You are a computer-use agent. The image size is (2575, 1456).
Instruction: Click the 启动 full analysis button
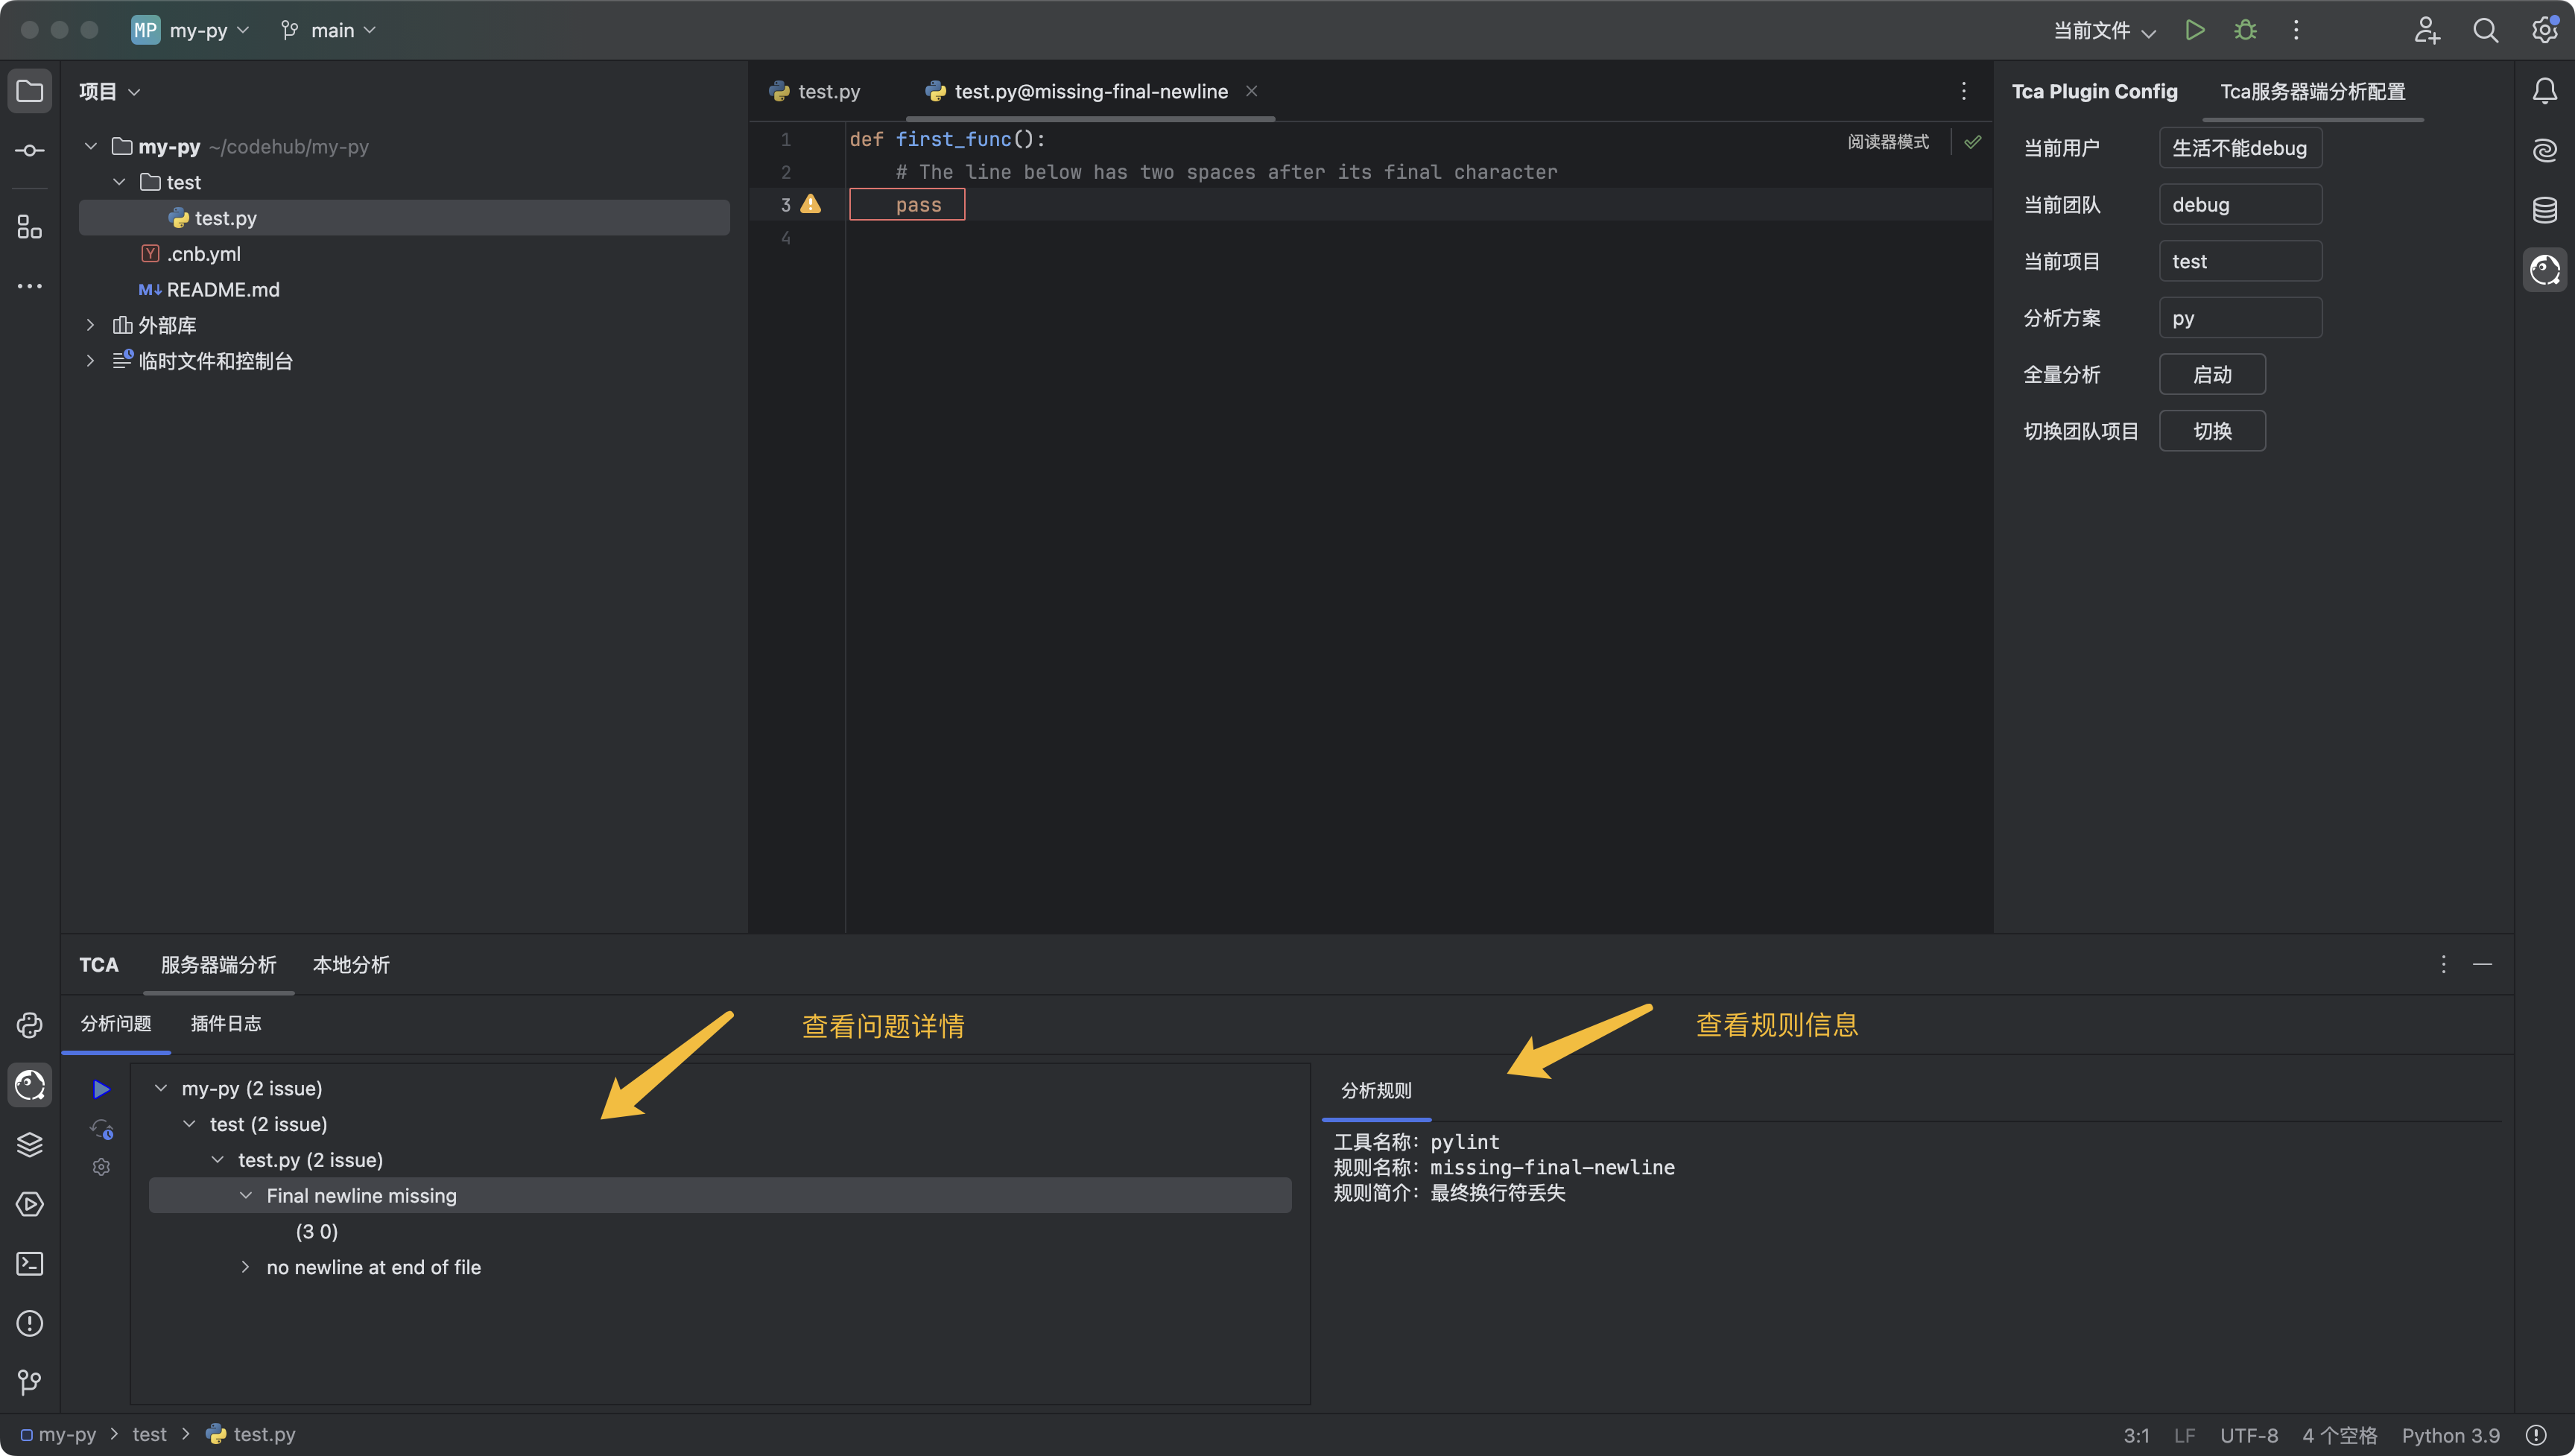2212,374
